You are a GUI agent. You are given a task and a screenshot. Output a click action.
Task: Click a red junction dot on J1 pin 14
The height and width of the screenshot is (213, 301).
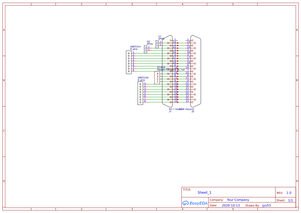(177, 43)
